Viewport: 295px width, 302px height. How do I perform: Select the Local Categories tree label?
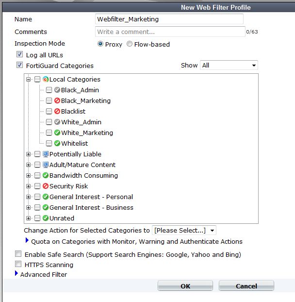pyautogui.click(x=75, y=79)
